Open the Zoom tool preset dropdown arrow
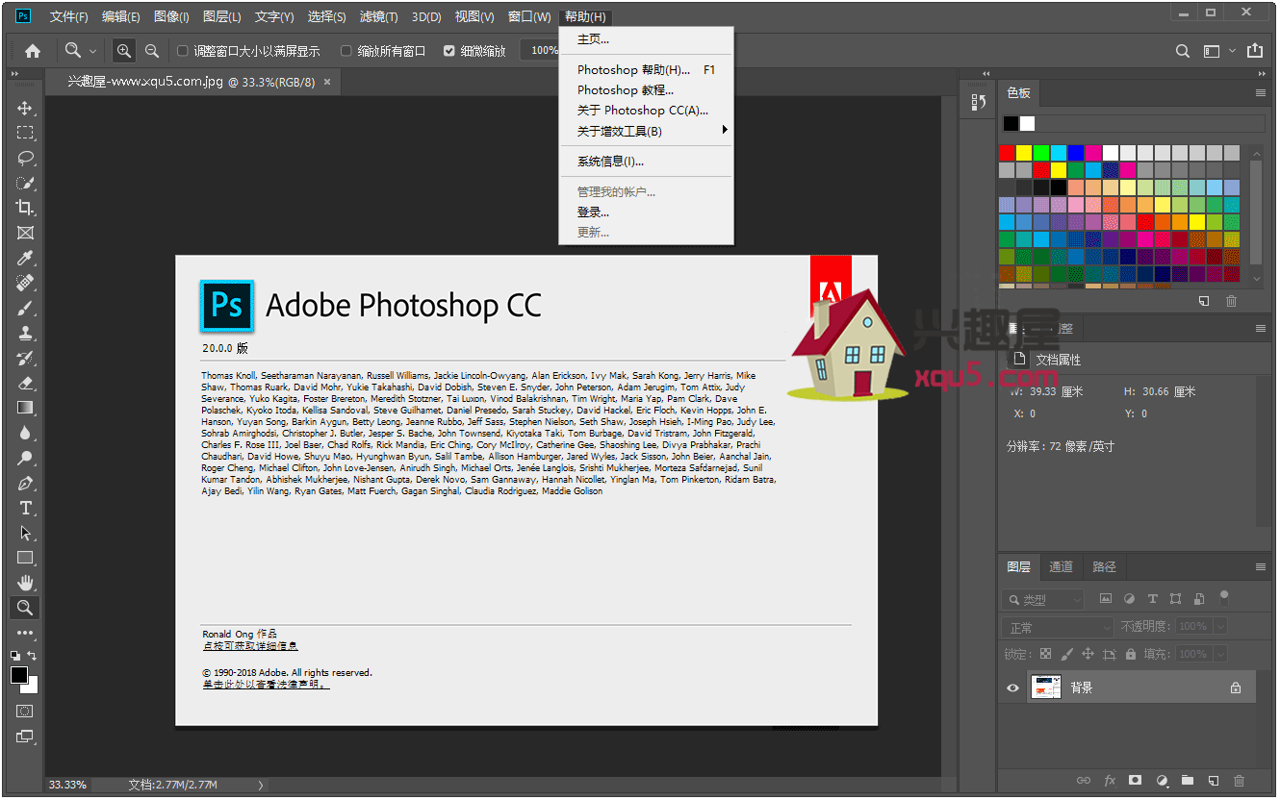 (93, 51)
